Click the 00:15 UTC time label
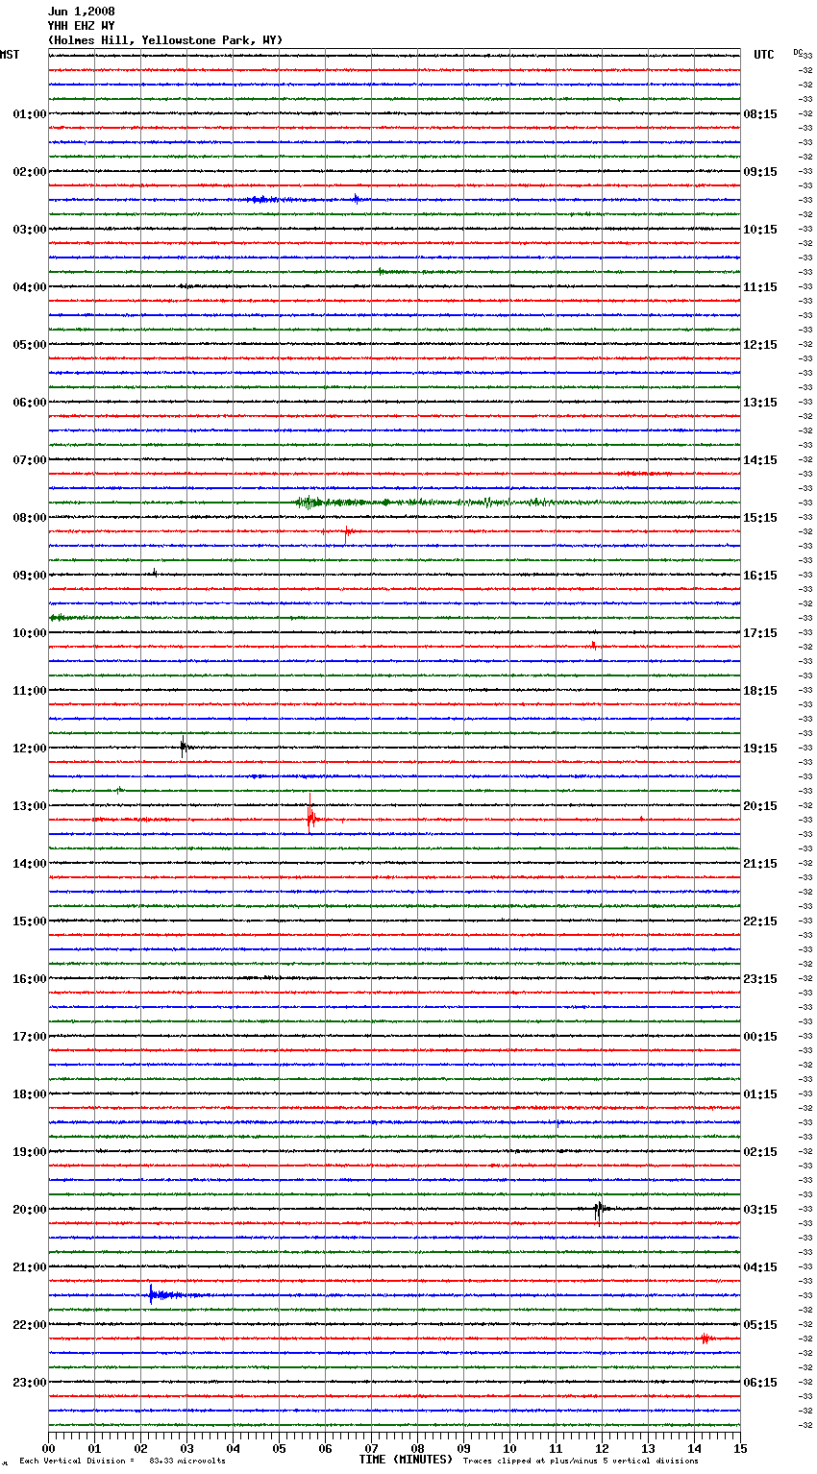Image resolution: width=817 pixels, height=1474 pixels. pyautogui.click(x=760, y=1037)
